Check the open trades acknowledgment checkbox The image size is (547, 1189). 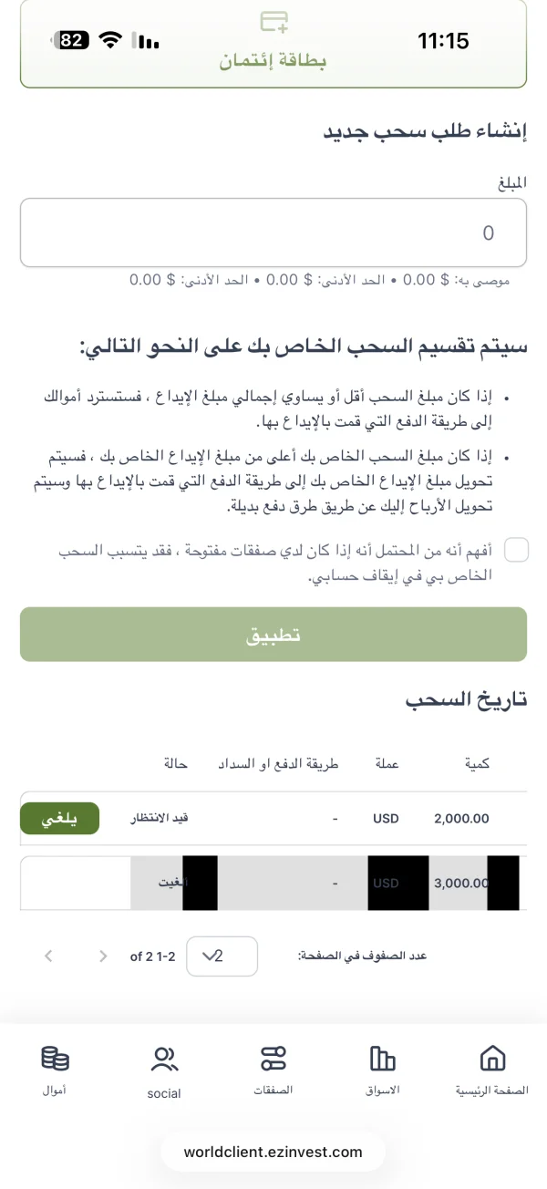tap(516, 550)
